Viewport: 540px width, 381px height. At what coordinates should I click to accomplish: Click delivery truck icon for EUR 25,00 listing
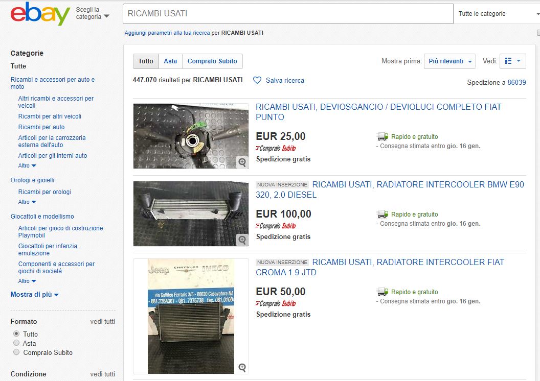382,136
